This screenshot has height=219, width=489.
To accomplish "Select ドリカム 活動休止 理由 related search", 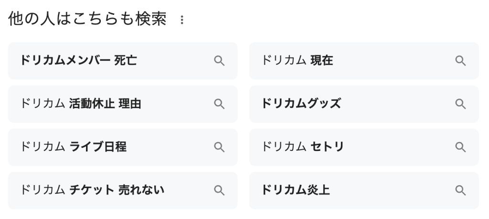I will [x=81, y=104].
